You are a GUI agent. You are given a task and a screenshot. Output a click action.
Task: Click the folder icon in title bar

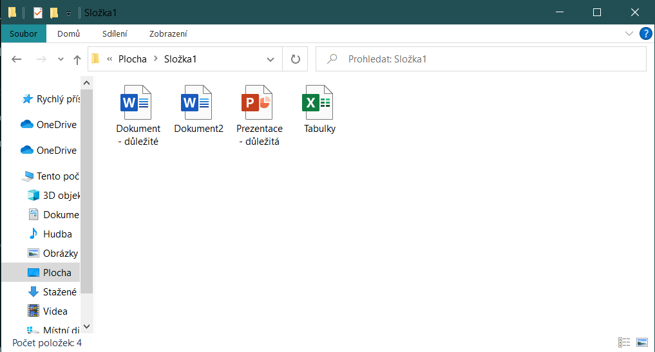[x=12, y=13]
